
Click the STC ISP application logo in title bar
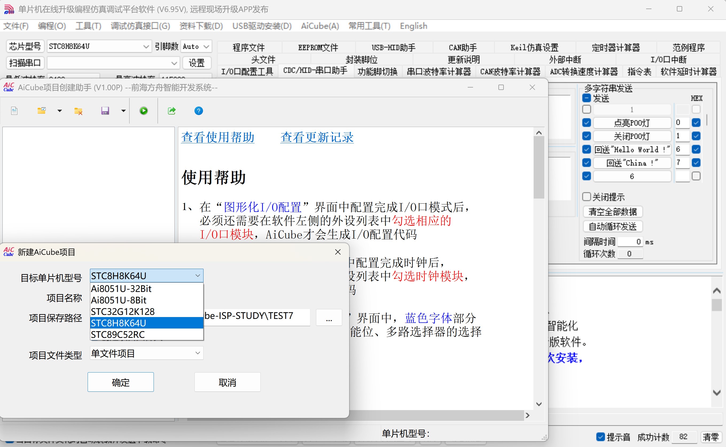point(9,9)
